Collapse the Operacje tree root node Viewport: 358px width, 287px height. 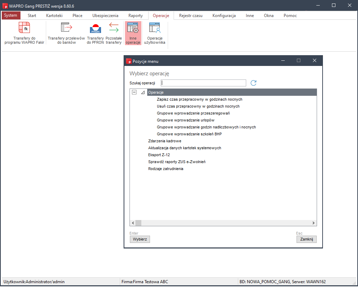tap(134, 92)
